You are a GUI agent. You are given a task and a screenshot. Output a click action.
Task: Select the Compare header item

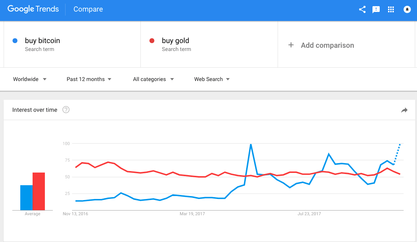click(88, 9)
